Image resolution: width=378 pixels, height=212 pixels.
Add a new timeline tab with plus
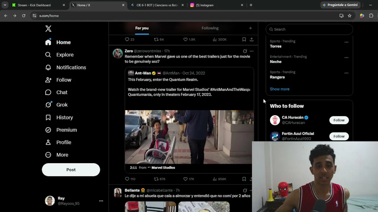(x=250, y=28)
